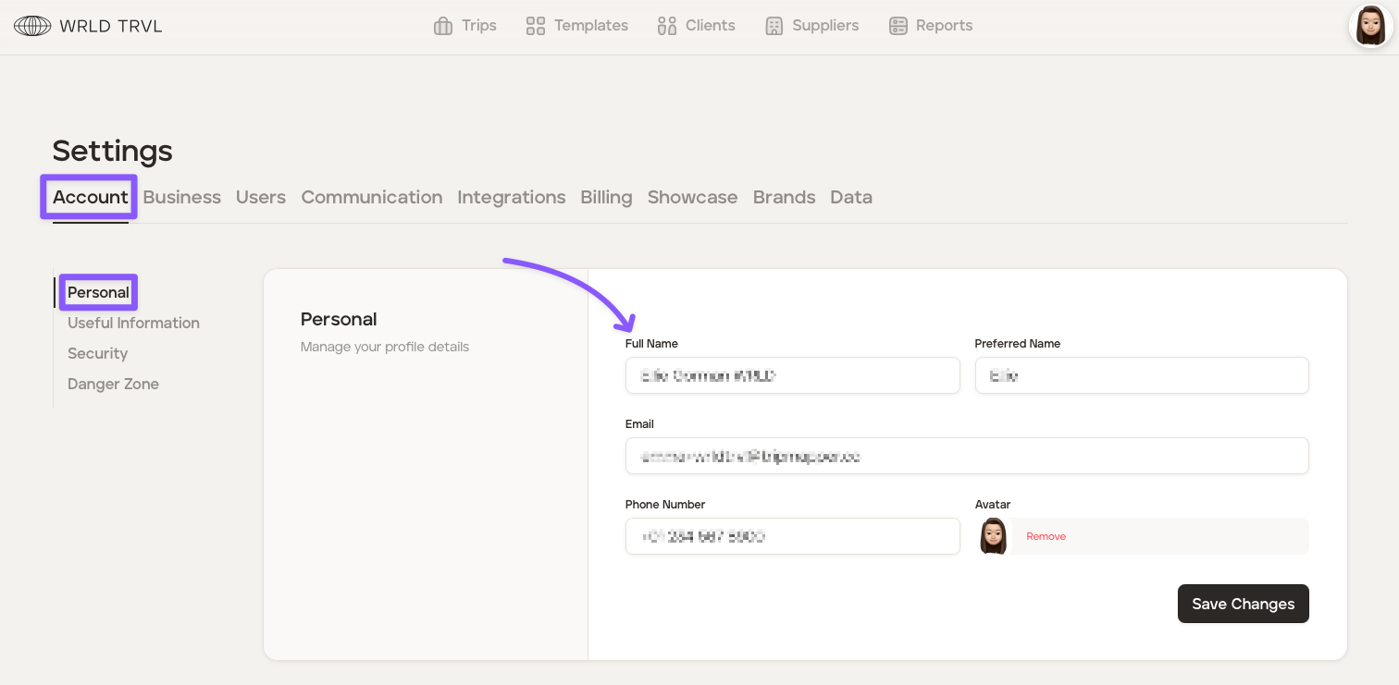Screen dimensions: 1399x685
Task: Switch to the Business settings tab
Action: (181, 197)
